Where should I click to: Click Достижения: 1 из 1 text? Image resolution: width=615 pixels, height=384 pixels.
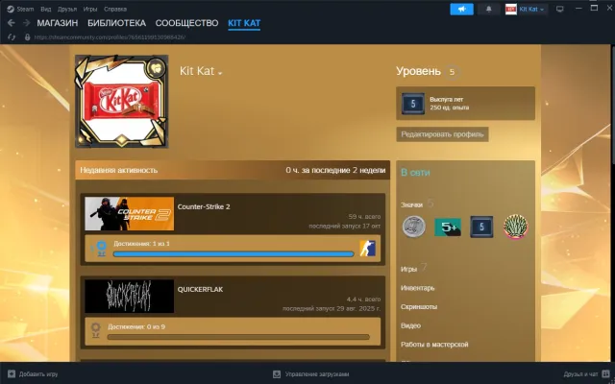point(141,244)
